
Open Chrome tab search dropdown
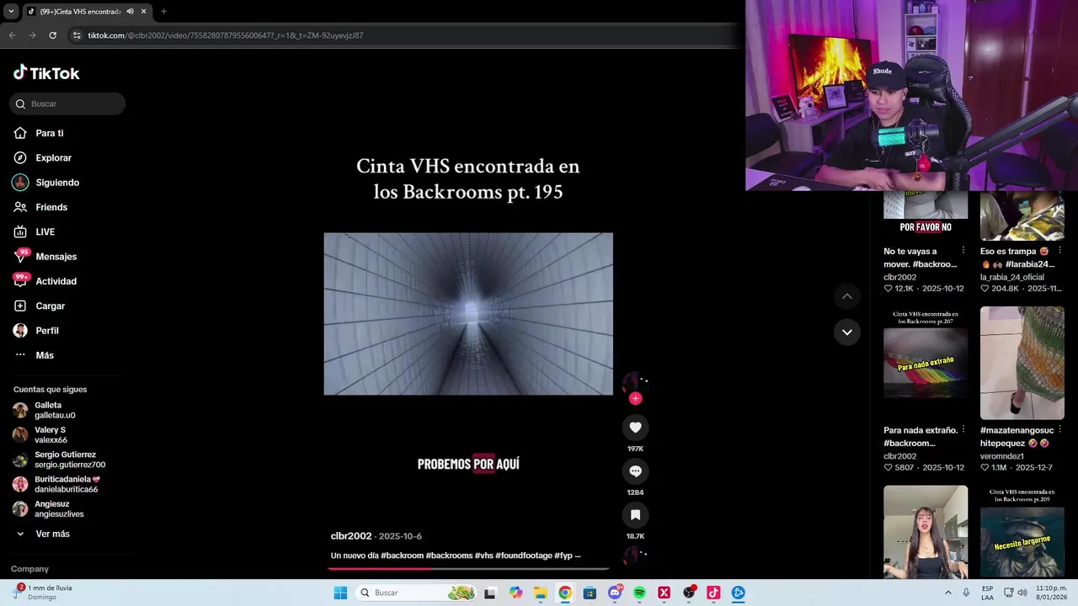(x=11, y=11)
